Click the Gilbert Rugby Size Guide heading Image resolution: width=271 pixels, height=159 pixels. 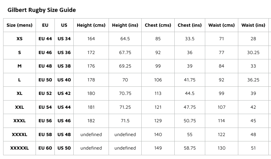[42, 10]
